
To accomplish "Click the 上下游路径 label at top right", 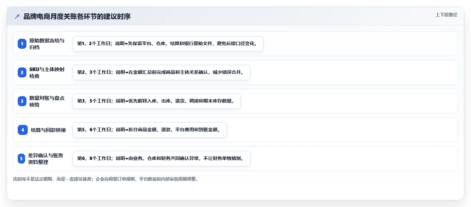I will pyautogui.click(x=446, y=15).
